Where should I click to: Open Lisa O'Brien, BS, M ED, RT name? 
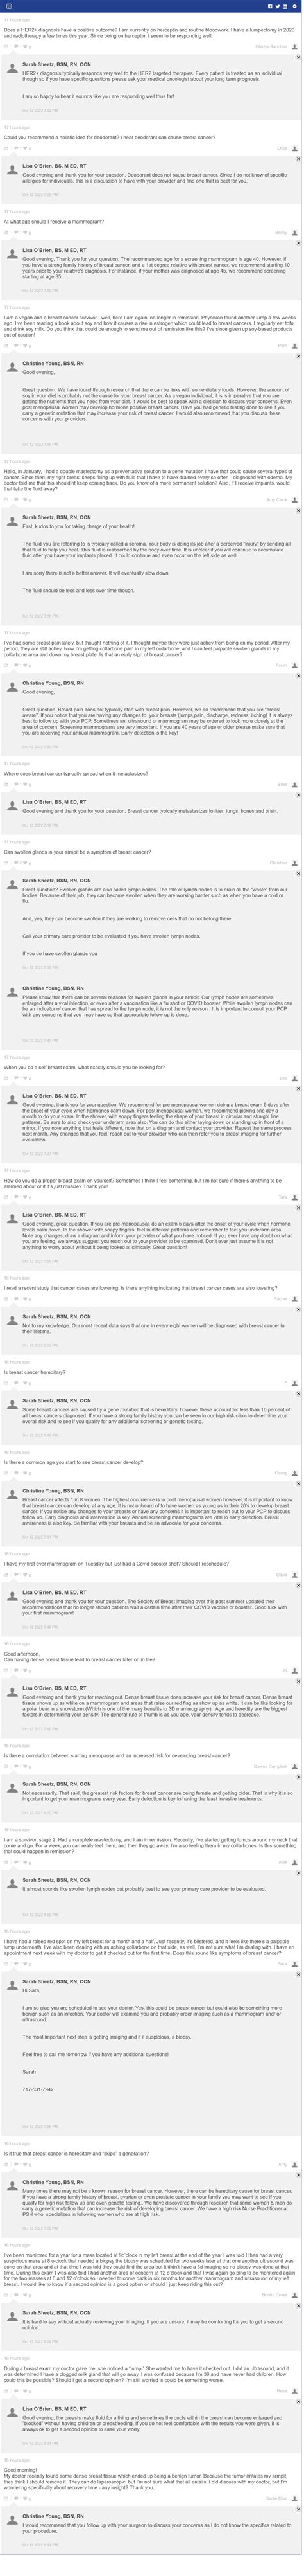(x=55, y=165)
